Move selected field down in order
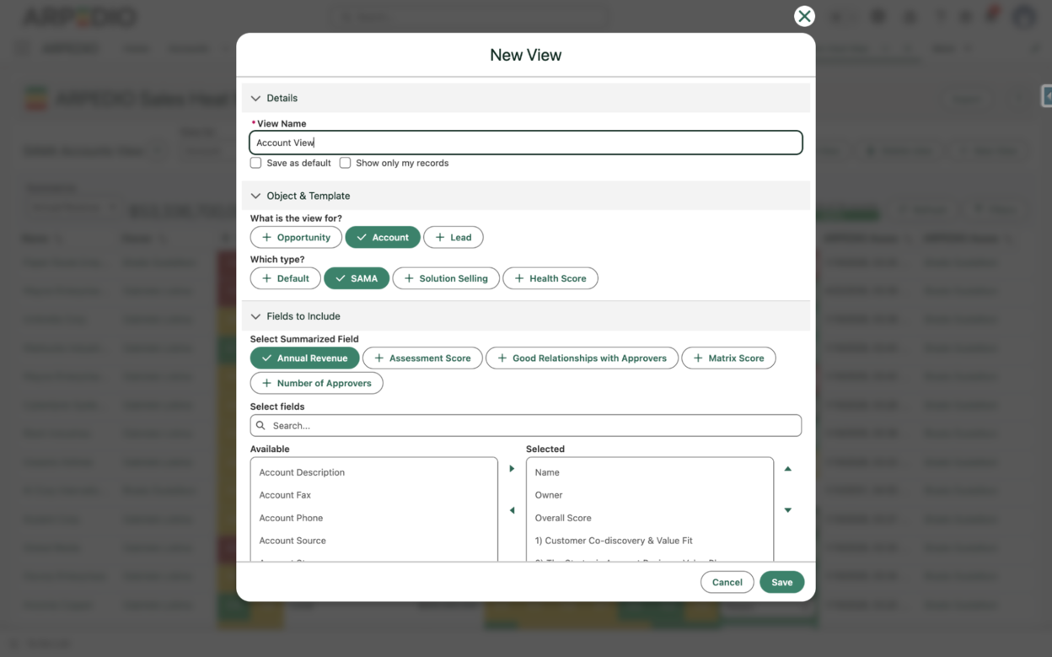 [x=788, y=510]
